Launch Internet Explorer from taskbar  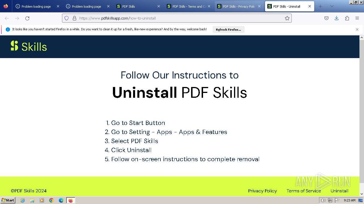23,200
